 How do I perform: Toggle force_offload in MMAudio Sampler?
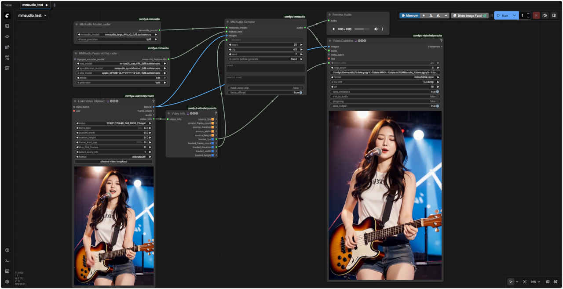pos(300,93)
